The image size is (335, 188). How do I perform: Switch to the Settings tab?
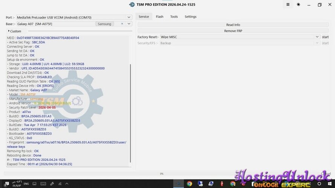[x=191, y=17]
